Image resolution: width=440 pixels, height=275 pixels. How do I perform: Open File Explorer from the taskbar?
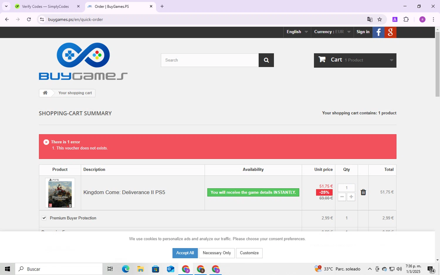pyautogui.click(x=141, y=269)
